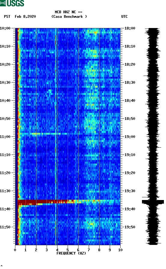This screenshot has height=269, width=166.
Task: Click the '11:00' PST time label
Action: (x=5, y=137)
